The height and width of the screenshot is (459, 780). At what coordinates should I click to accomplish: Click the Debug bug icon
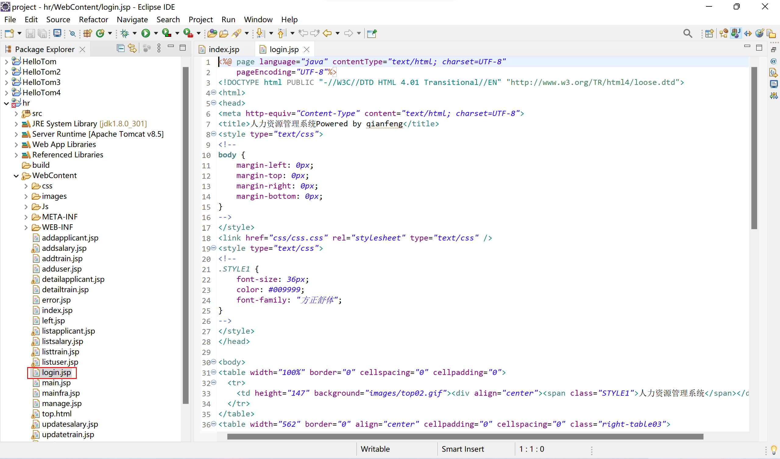(125, 33)
